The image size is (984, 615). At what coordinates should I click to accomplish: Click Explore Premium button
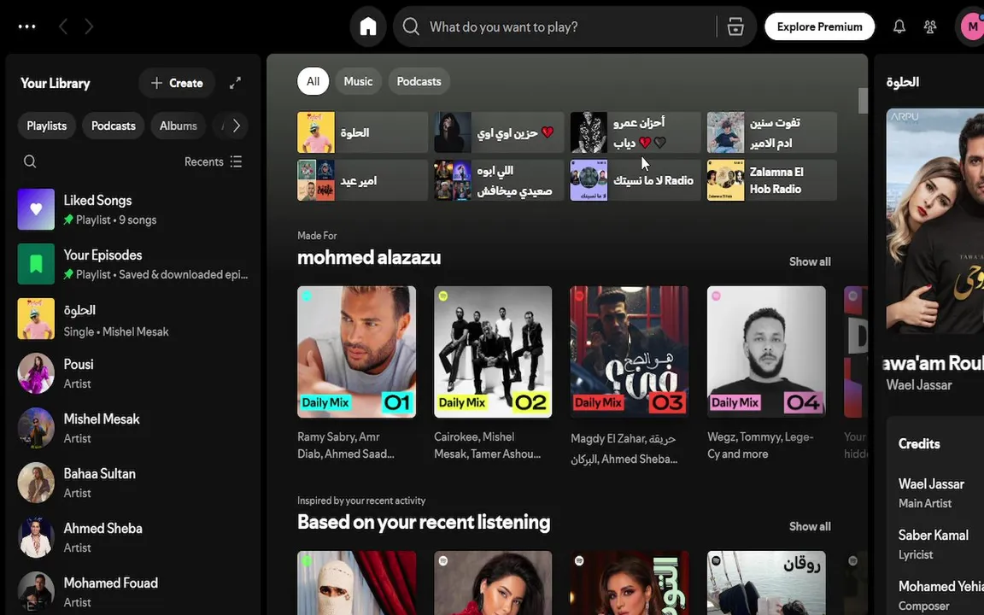point(820,26)
